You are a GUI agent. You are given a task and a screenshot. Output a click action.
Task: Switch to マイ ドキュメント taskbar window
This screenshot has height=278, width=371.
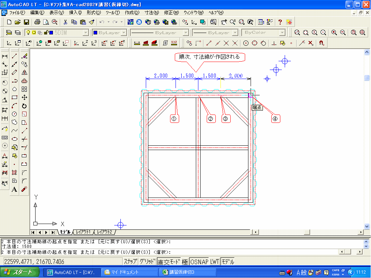(129, 272)
